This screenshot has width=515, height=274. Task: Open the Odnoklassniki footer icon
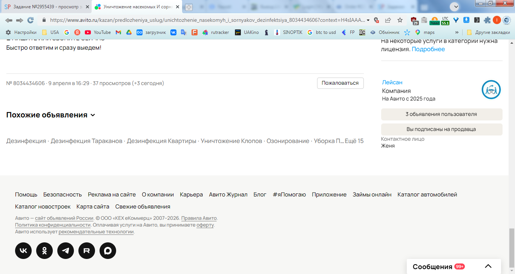coord(44,251)
